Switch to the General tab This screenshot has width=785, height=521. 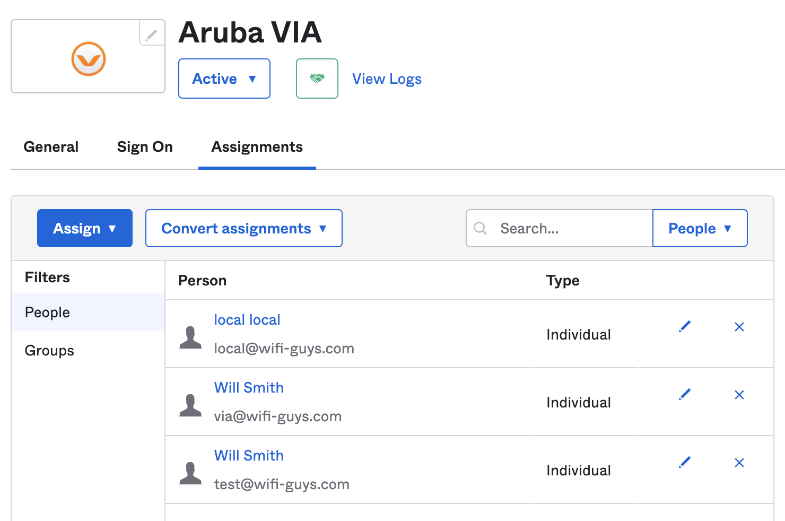pos(51,146)
